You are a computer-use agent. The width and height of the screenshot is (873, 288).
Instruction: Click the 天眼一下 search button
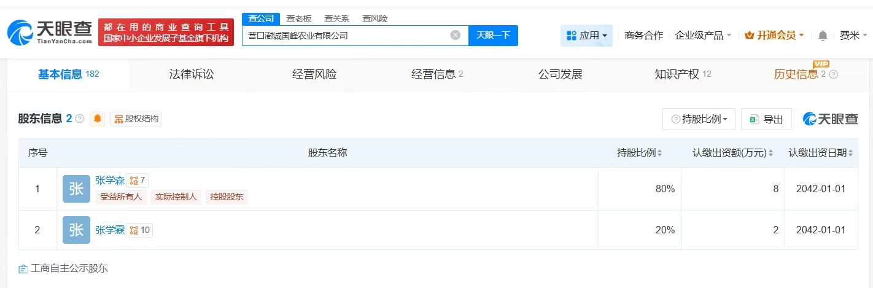point(493,35)
